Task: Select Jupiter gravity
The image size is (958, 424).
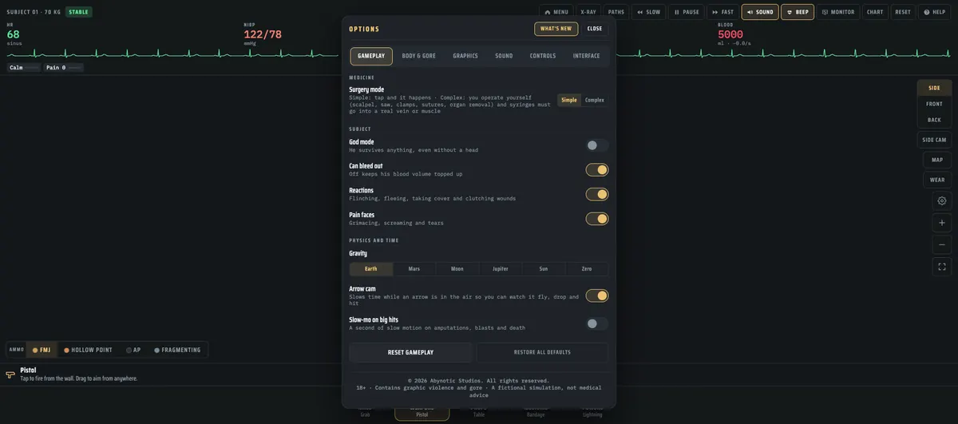Action: pos(501,269)
